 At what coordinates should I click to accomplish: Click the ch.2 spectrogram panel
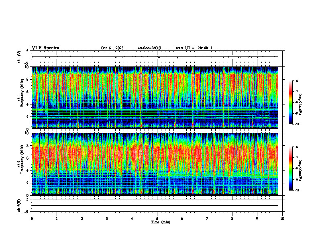tap(155, 164)
